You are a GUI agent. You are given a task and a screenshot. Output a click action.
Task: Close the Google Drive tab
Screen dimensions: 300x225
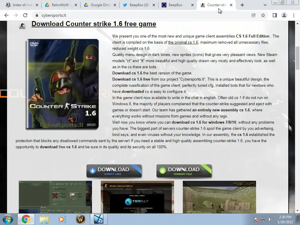(115, 5)
